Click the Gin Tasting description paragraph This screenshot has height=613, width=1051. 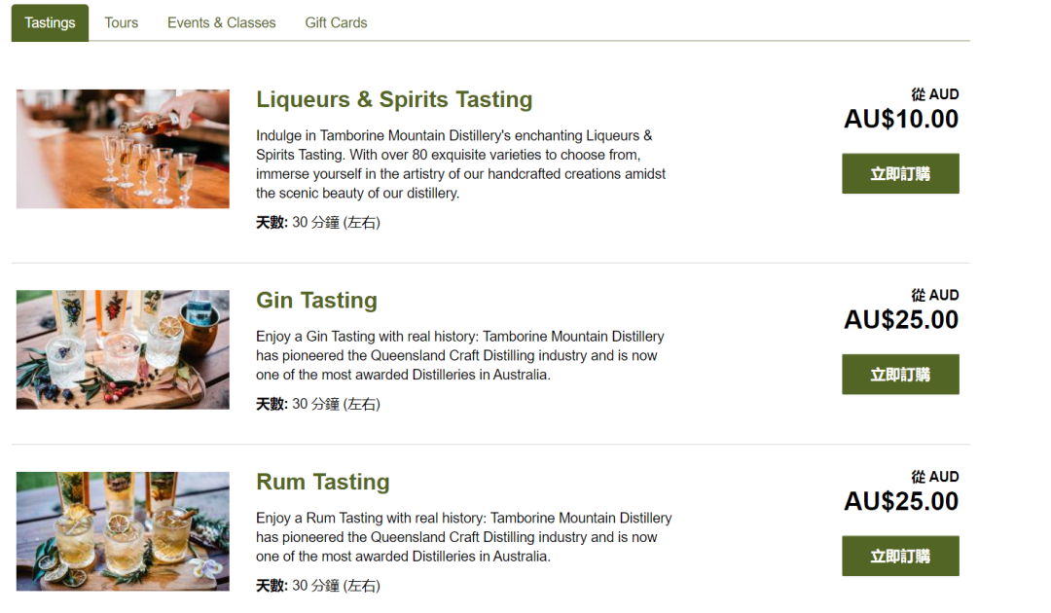point(459,356)
